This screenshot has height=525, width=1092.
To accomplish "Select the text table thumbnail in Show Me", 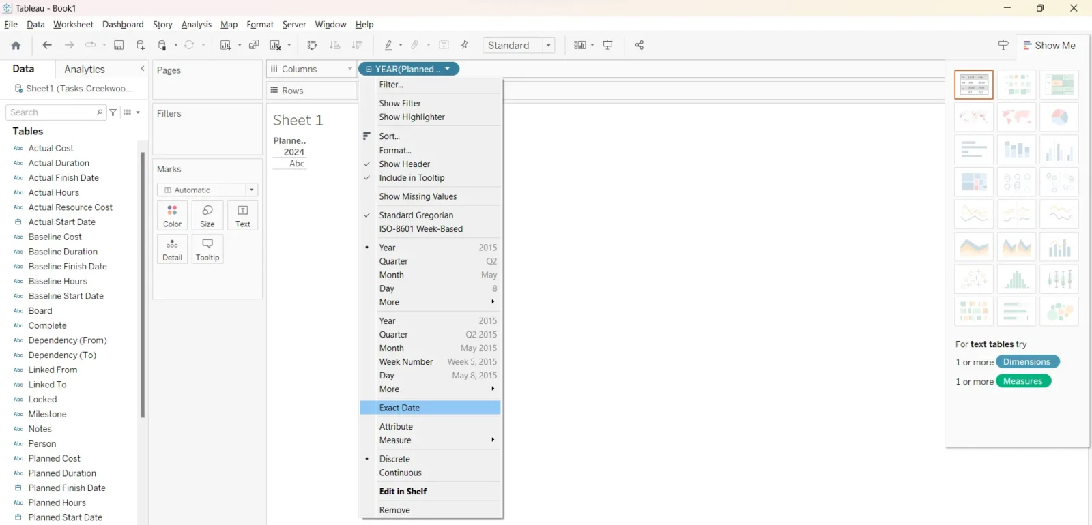I will (x=974, y=85).
